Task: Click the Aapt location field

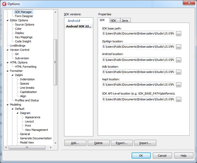Action: (138, 85)
